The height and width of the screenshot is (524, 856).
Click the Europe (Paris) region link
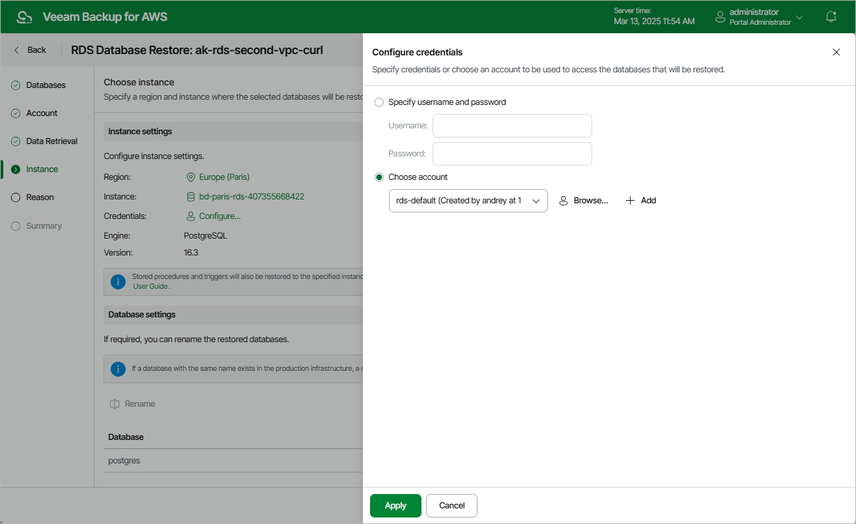224,177
